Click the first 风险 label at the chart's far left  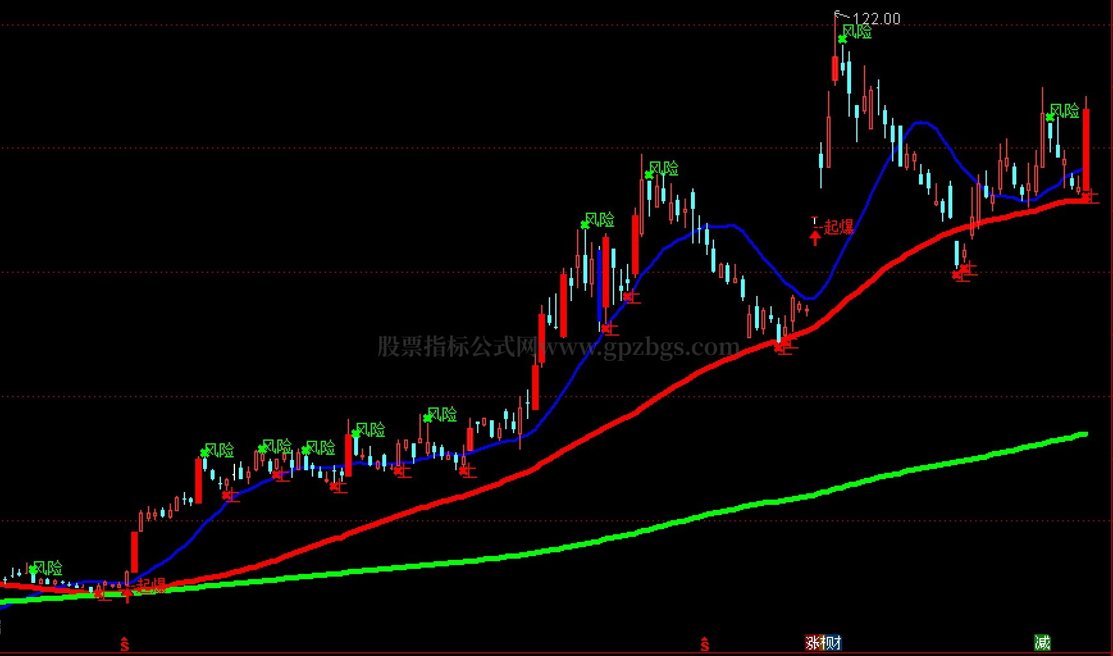pos(47,568)
